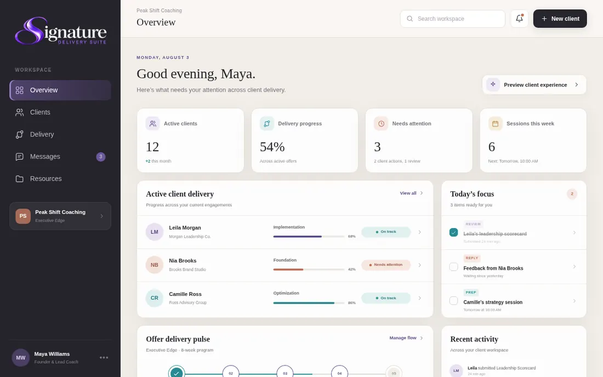Viewport: 603px width, 377px height.
Task: Click the Messages unread badge showing 3
Action: 101,157
